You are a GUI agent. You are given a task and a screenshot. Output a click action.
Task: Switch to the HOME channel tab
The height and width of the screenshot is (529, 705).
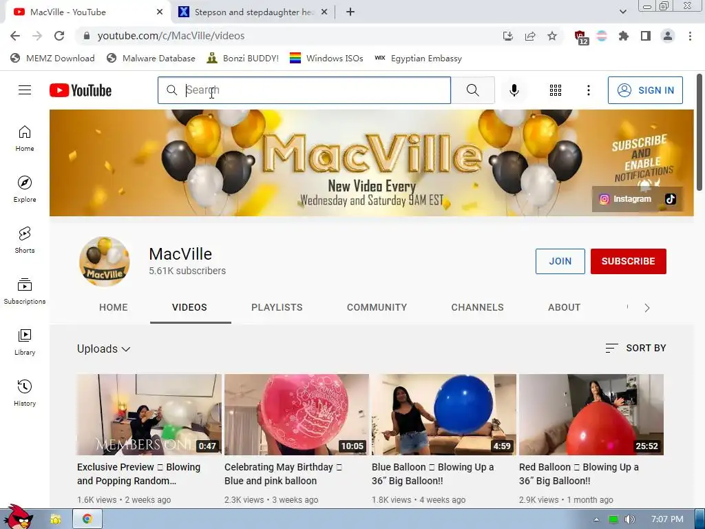point(114,307)
